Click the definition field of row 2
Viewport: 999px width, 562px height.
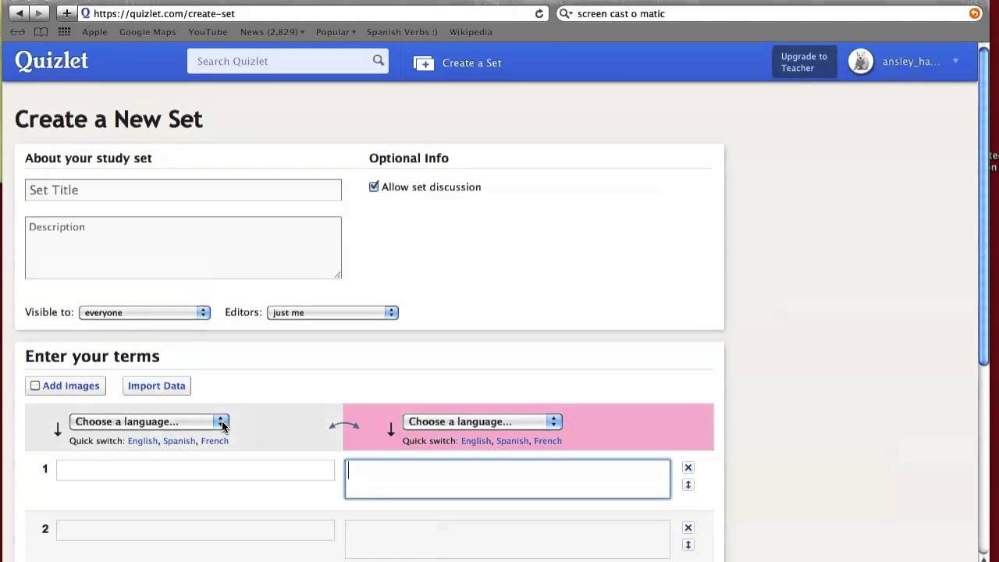(507, 539)
